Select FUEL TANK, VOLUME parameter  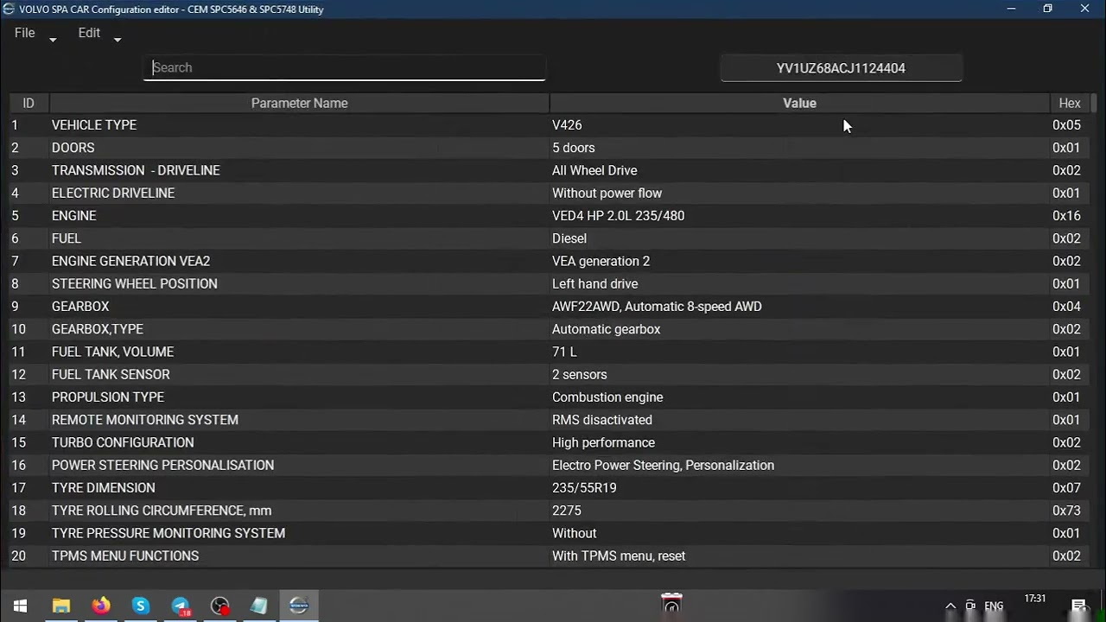(112, 352)
